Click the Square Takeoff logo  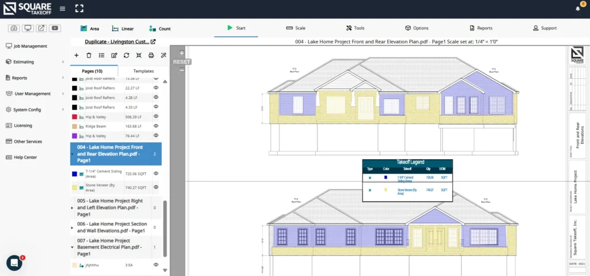click(27, 9)
